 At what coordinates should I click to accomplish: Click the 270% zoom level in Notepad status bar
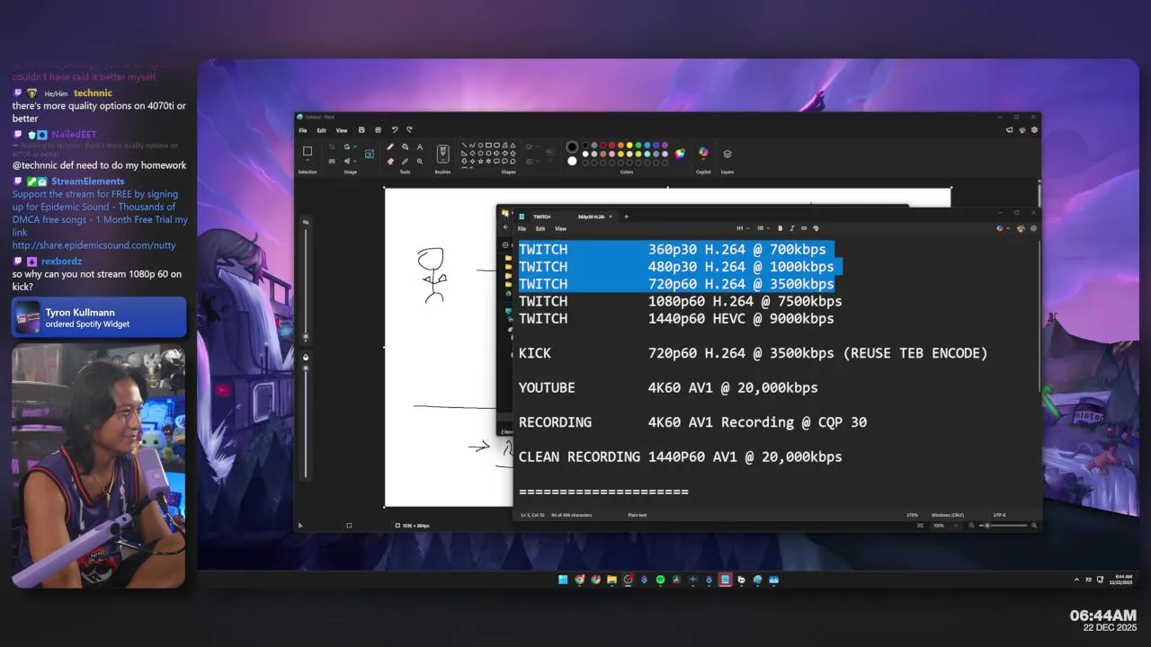click(912, 515)
